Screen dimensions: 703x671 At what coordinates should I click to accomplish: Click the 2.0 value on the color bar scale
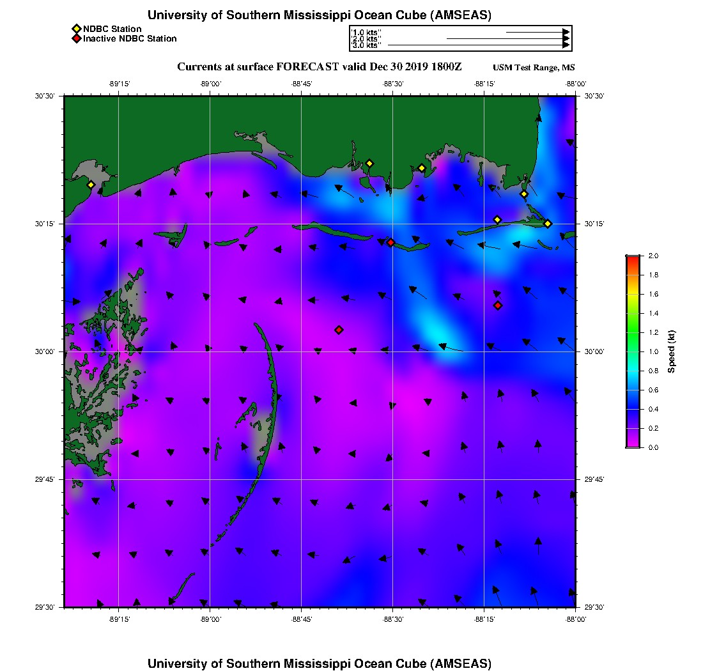click(x=653, y=256)
